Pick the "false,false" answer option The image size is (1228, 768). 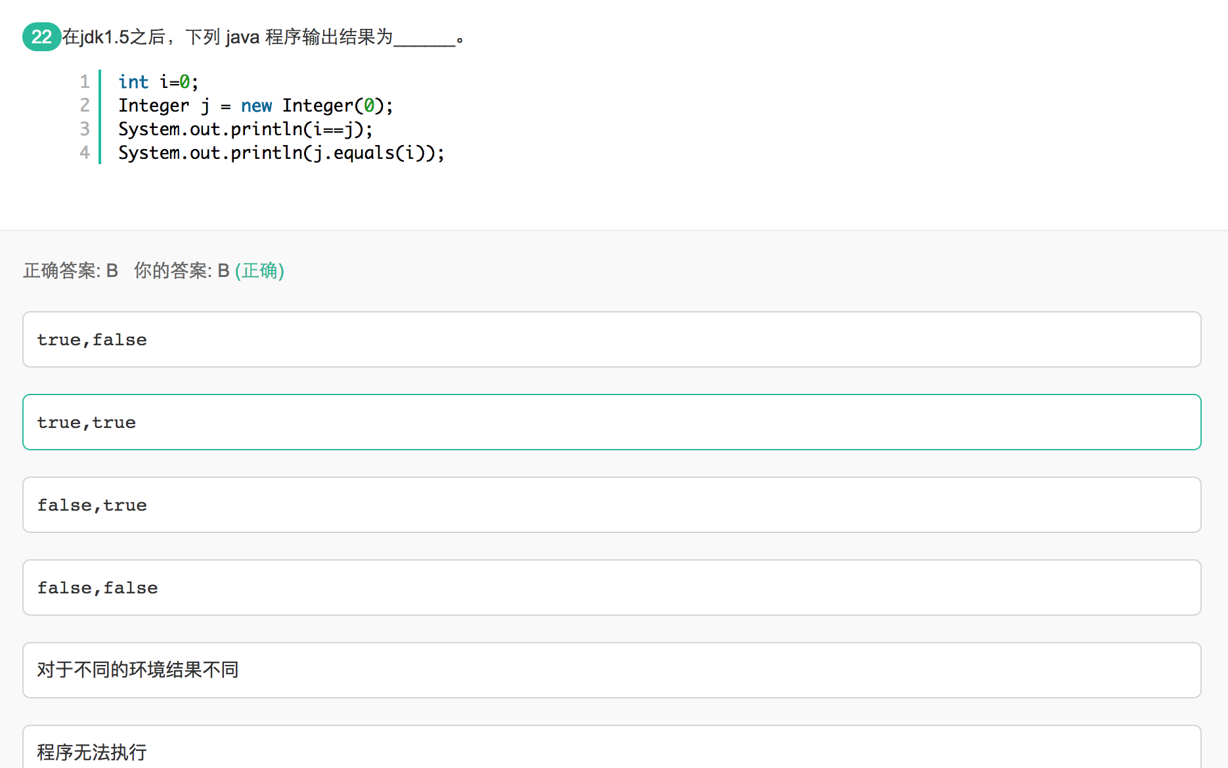point(611,587)
